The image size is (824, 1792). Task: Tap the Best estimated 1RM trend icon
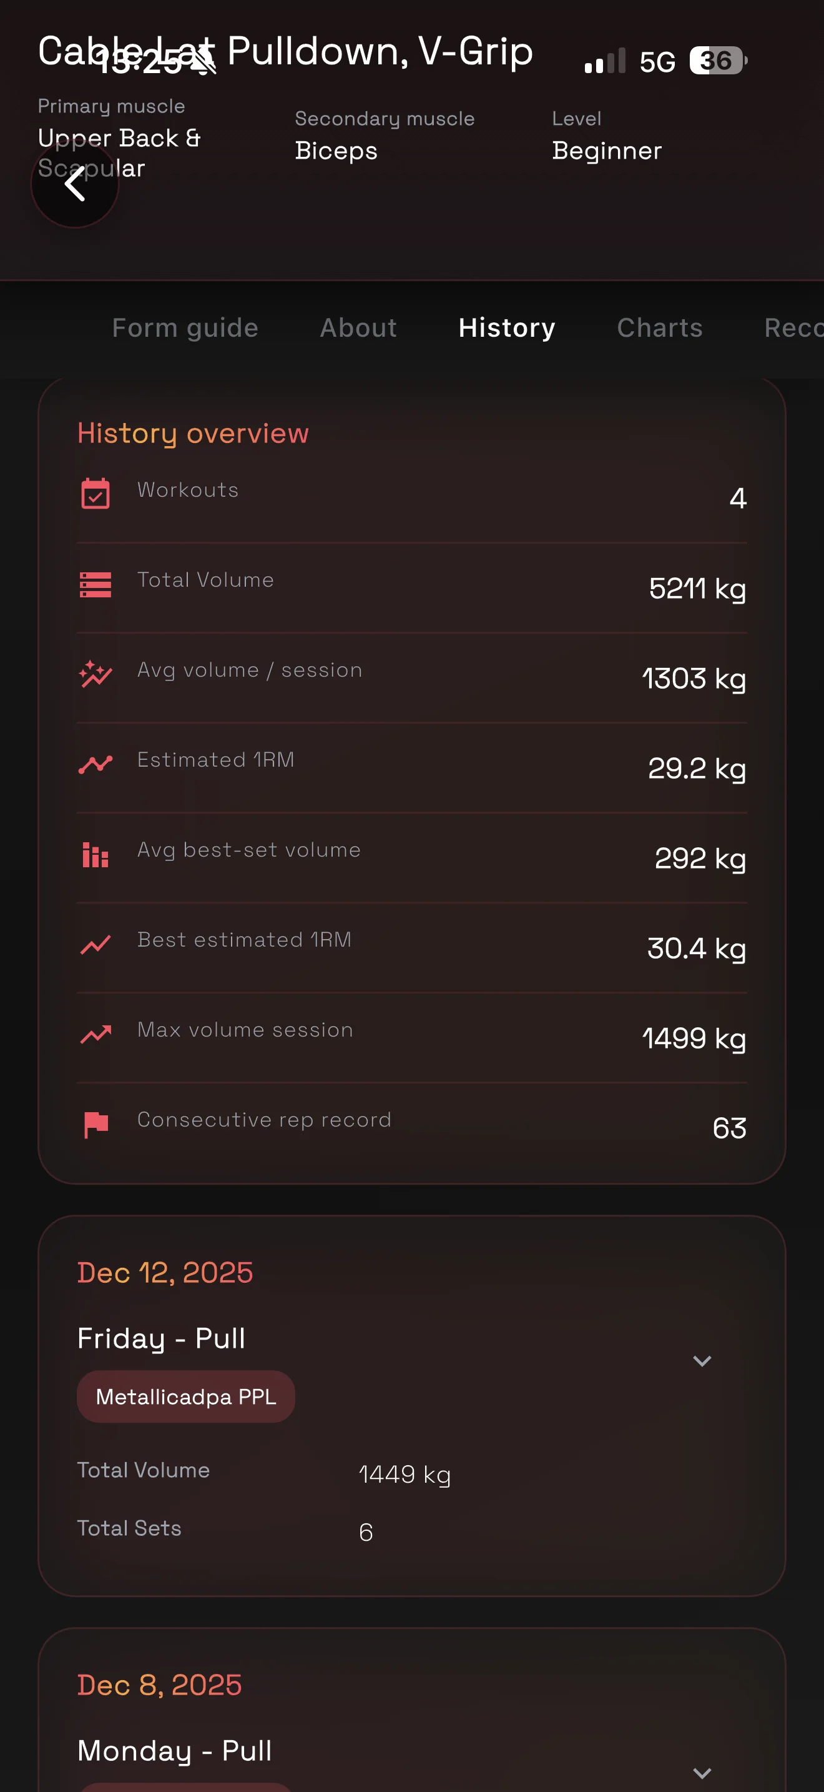(95, 944)
